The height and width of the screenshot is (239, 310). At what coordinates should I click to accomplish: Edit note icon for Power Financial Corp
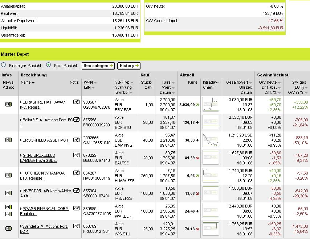[76, 208]
